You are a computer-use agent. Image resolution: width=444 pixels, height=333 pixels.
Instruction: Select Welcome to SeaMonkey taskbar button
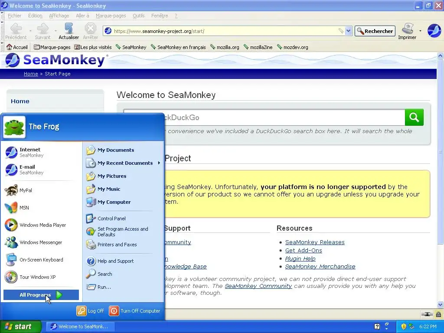point(80,326)
